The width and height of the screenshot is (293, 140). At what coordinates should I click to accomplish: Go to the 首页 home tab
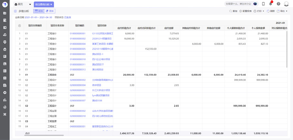click(x=19, y=5)
